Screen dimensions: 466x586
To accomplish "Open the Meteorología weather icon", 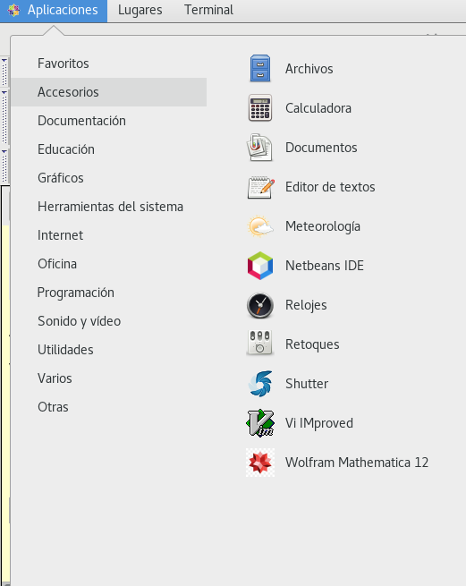I will tap(260, 226).
